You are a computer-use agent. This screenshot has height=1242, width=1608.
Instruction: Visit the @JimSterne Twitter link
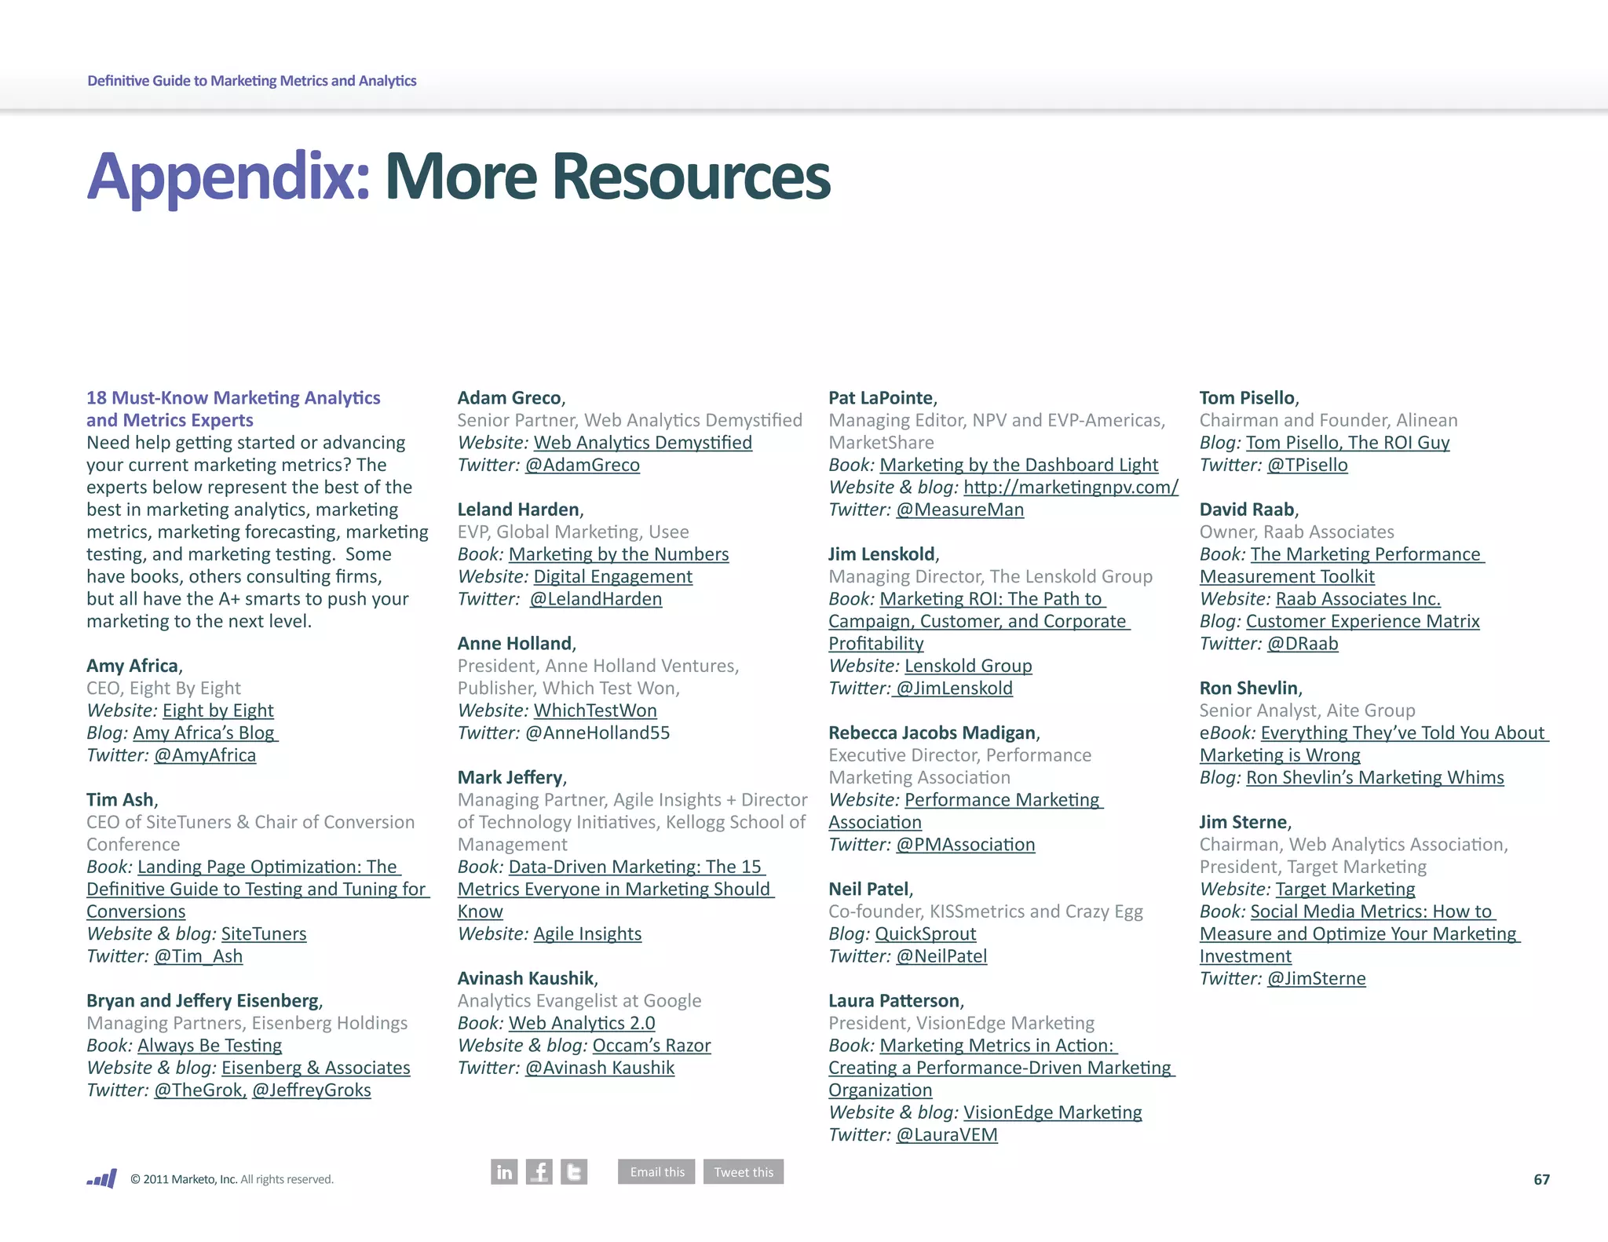[x=1317, y=978]
